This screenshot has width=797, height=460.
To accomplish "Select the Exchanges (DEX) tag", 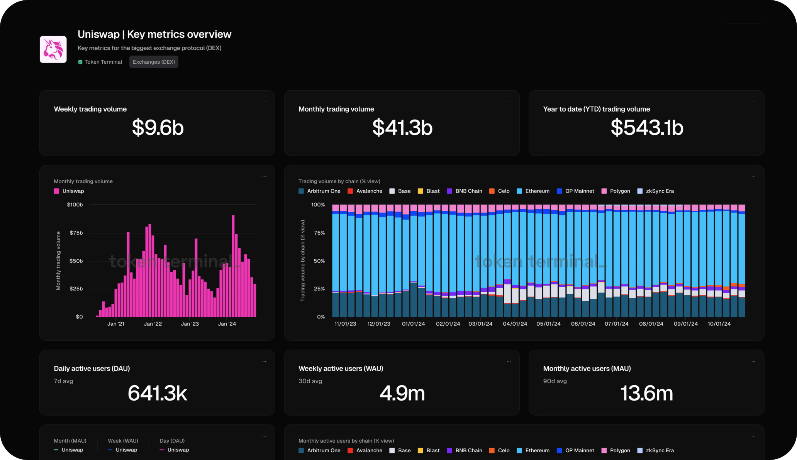I will pos(154,62).
